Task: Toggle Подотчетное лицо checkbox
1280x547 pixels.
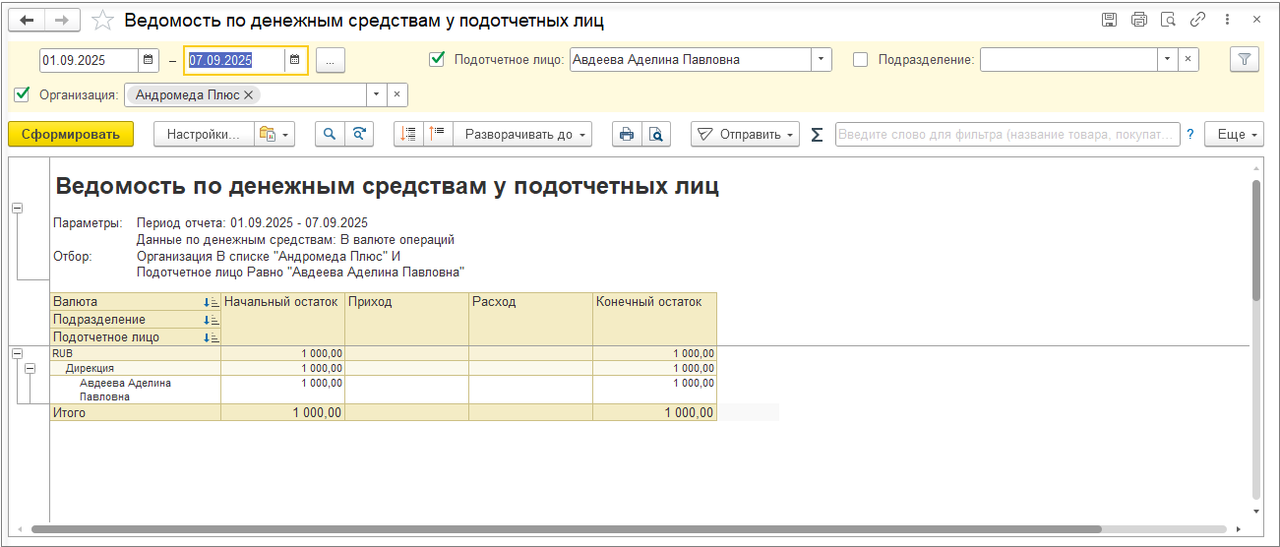Action: [x=438, y=59]
